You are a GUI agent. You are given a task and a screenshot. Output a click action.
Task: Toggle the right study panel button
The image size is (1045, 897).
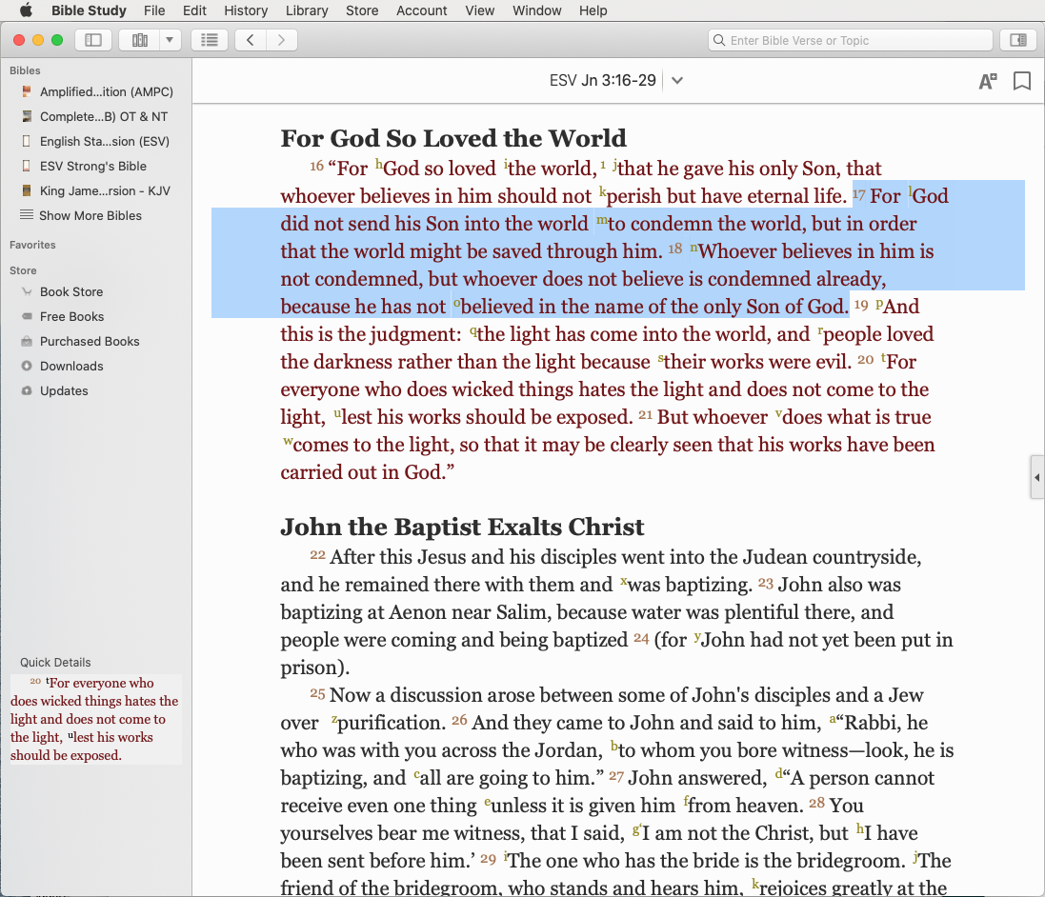point(1017,40)
